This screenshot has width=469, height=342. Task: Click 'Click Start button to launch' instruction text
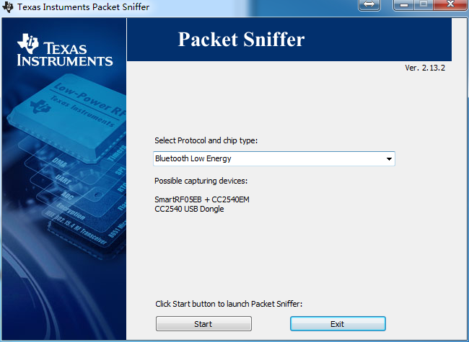pyautogui.click(x=229, y=304)
